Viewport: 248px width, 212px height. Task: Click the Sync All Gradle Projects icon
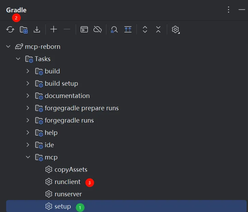pyautogui.click(x=10, y=30)
